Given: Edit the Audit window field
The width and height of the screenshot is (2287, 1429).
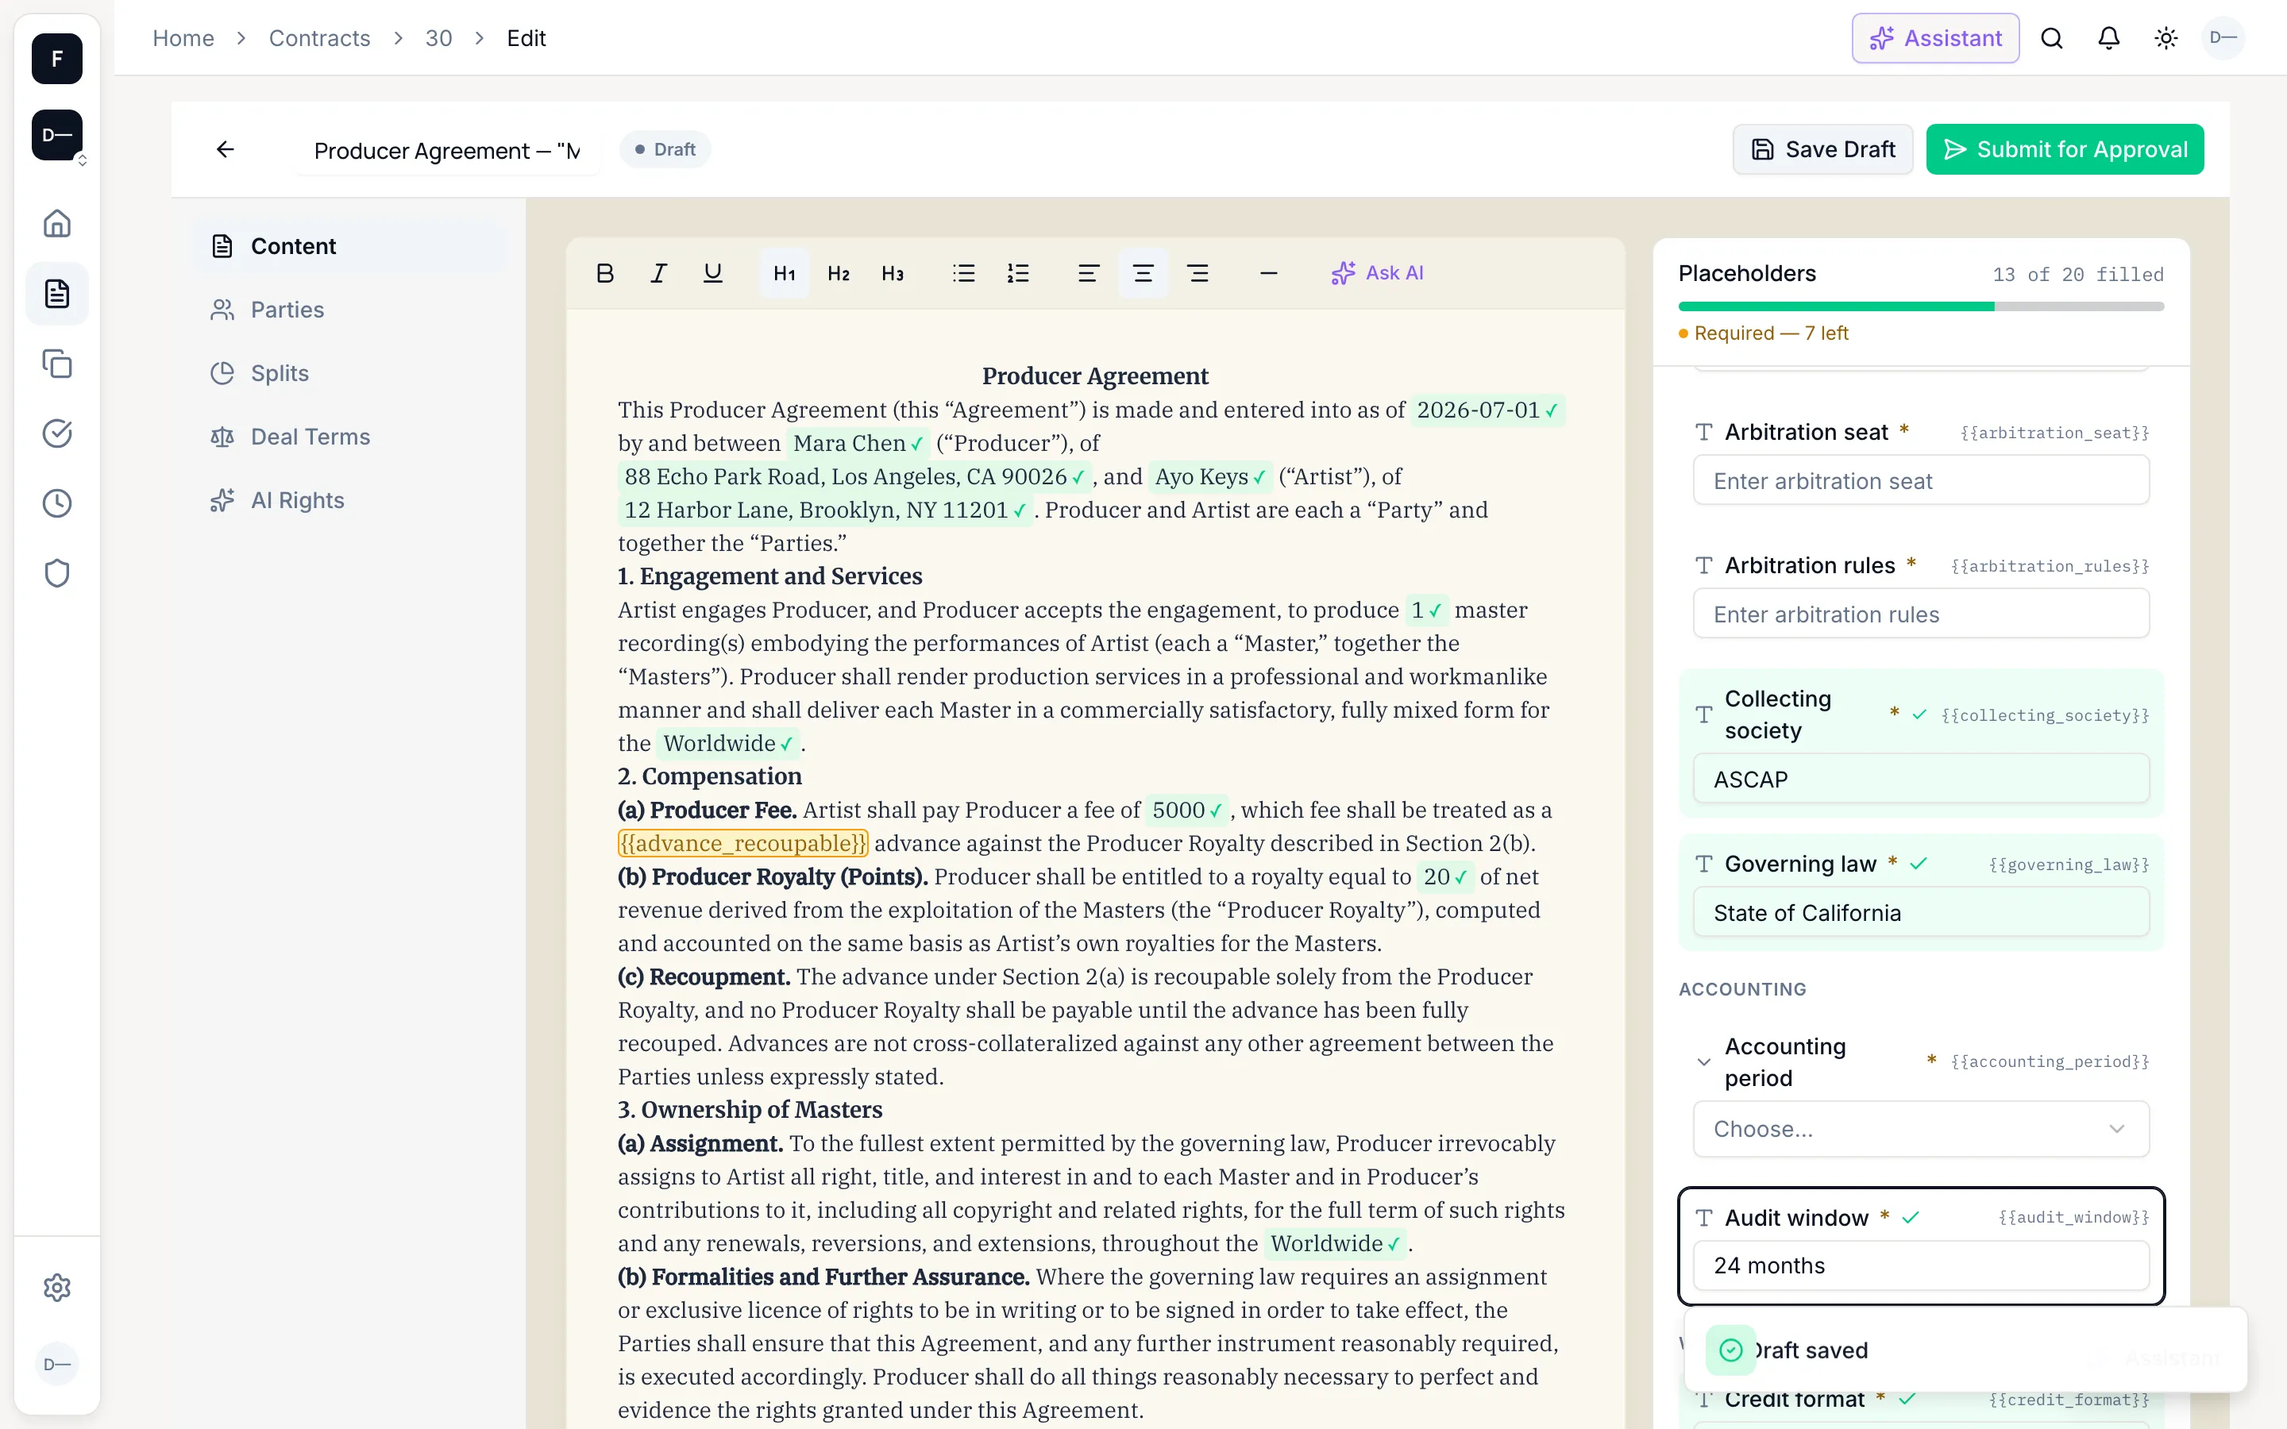Looking at the screenshot, I should point(1921,1265).
